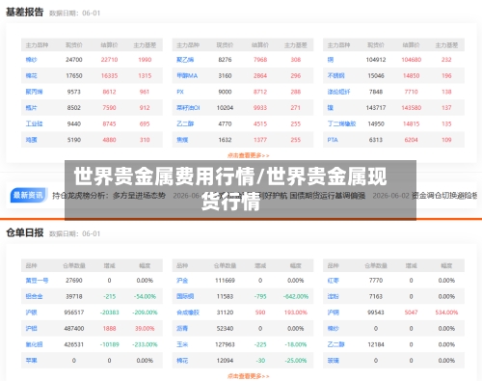Open the 沥青 warehouse receipt link
Image resolution: width=482 pixels, height=381 pixels.
click(182, 329)
